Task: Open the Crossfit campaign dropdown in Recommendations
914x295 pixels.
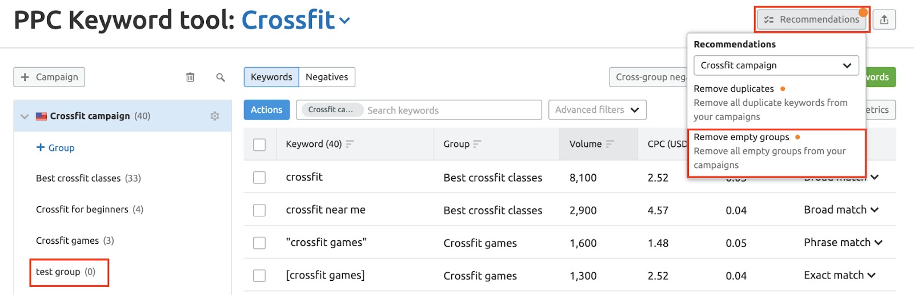Action: click(x=776, y=65)
